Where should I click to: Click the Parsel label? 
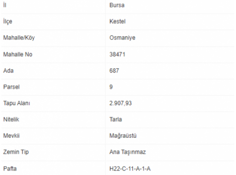click(12, 87)
